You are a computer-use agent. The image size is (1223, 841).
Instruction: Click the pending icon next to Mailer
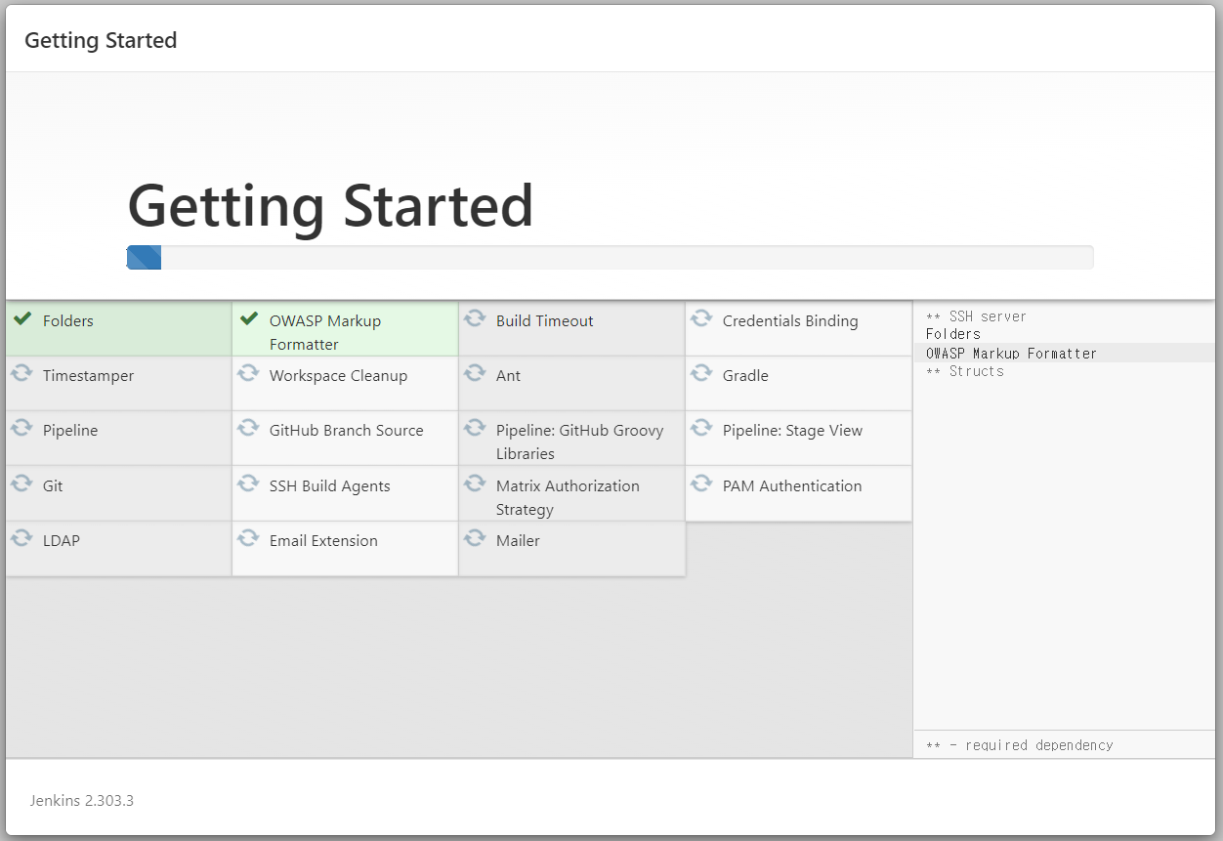[x=475, y=538]
